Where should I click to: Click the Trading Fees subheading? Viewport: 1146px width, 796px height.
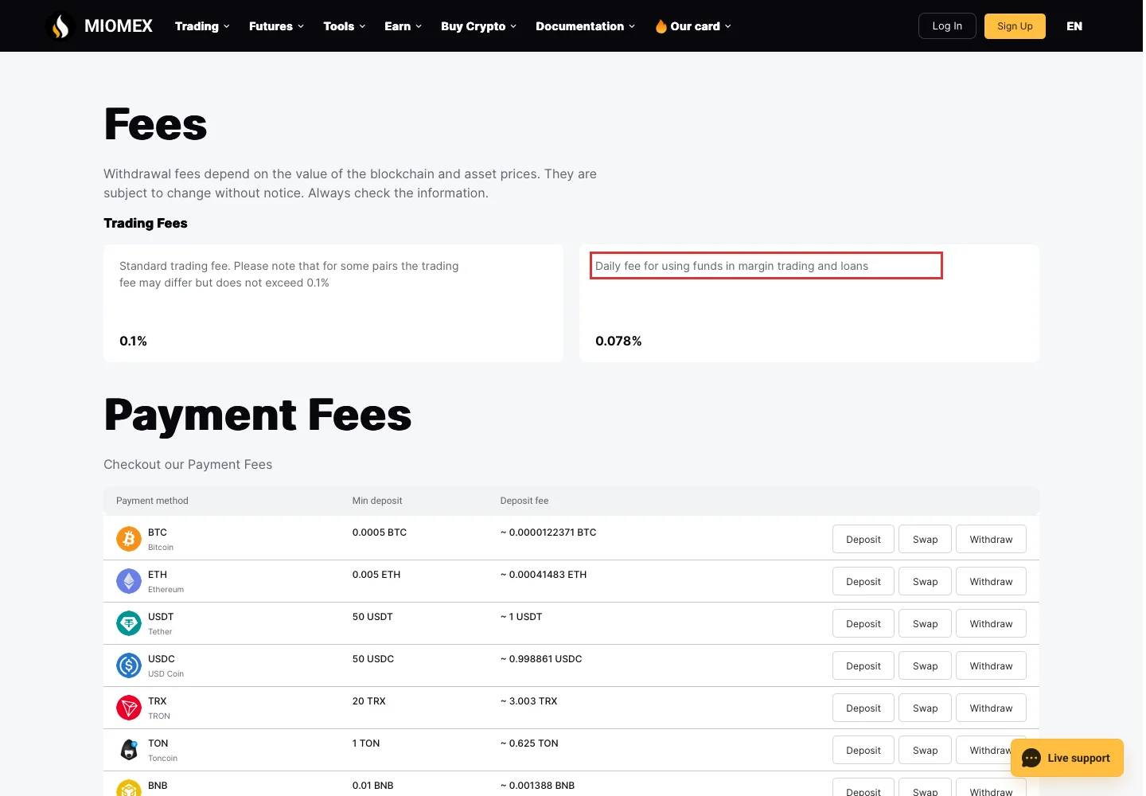146,223
